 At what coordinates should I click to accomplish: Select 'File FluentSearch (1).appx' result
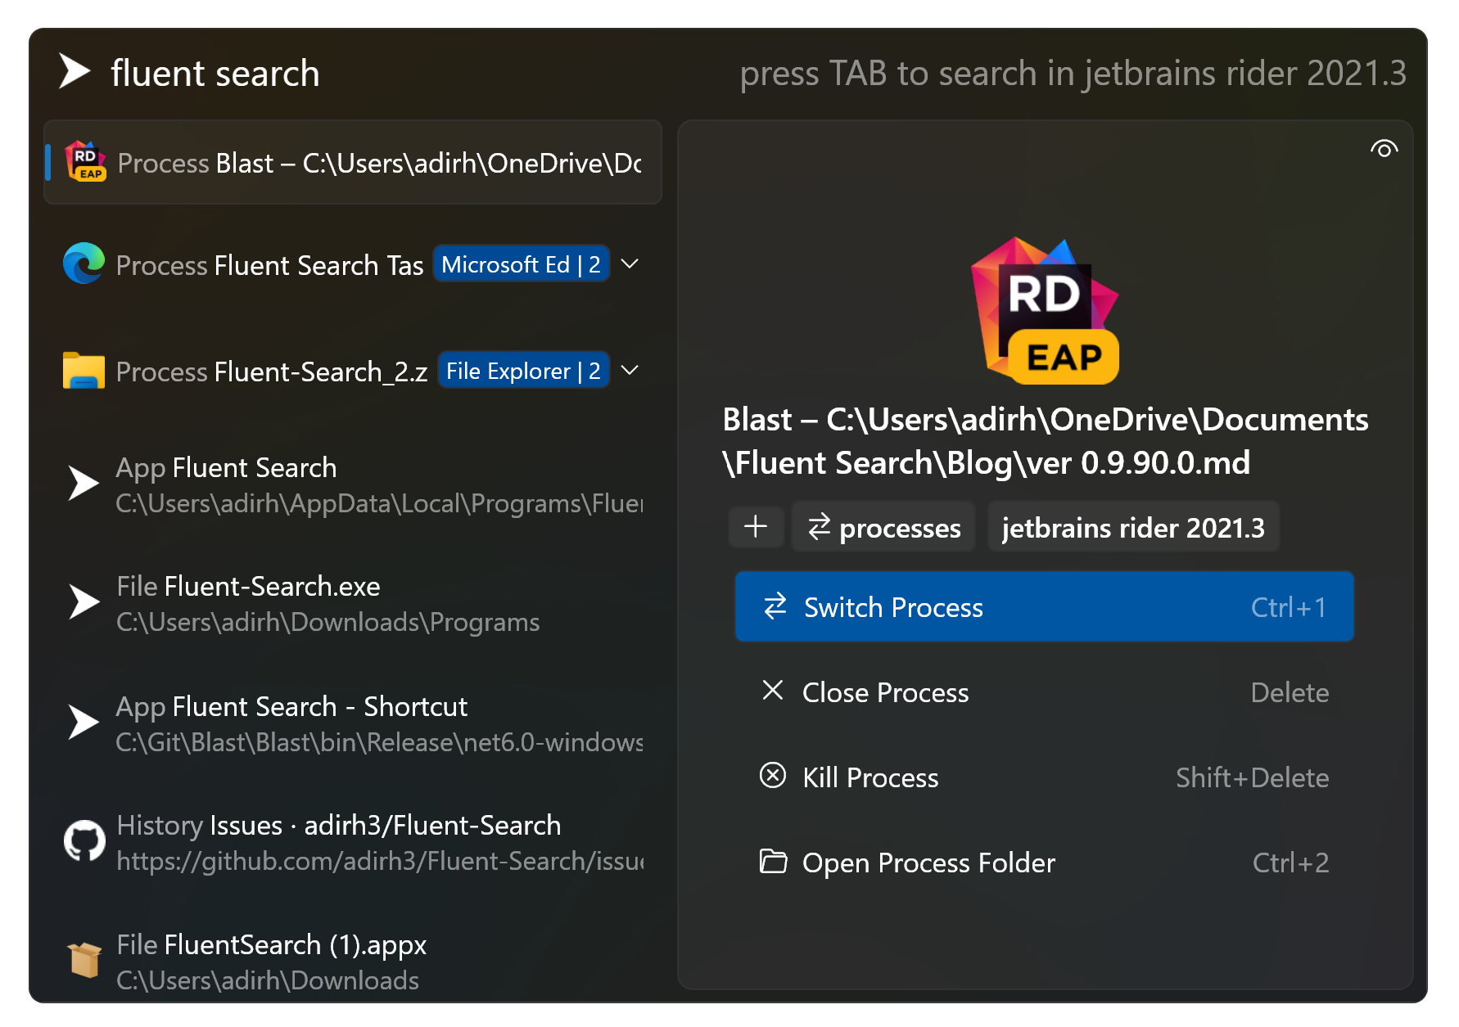(353, 962)
